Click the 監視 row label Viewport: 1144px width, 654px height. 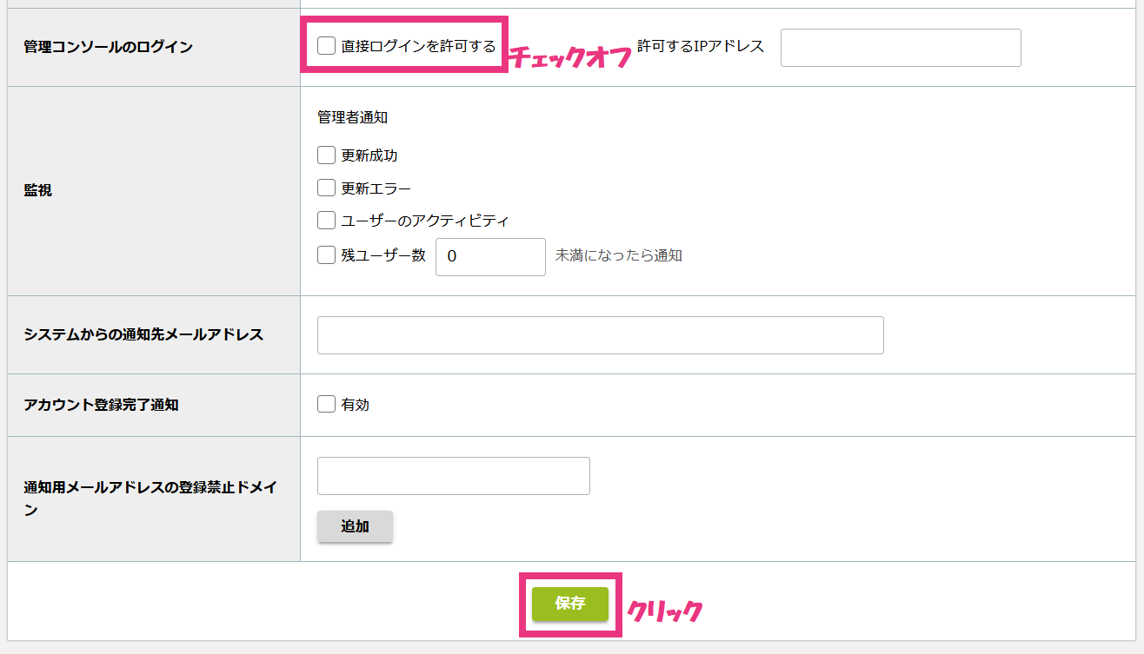coord(38,190)
